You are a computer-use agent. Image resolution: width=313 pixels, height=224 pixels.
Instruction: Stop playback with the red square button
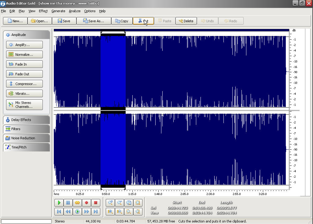pos(96,203)
